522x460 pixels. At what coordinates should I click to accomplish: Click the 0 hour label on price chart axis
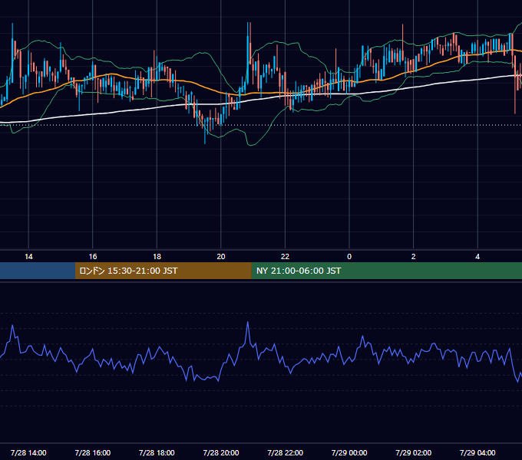349,257
